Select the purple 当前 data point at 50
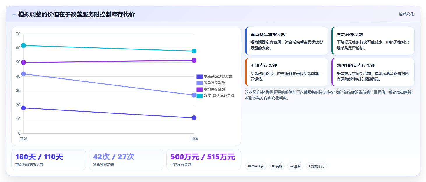 coord(24,63)
